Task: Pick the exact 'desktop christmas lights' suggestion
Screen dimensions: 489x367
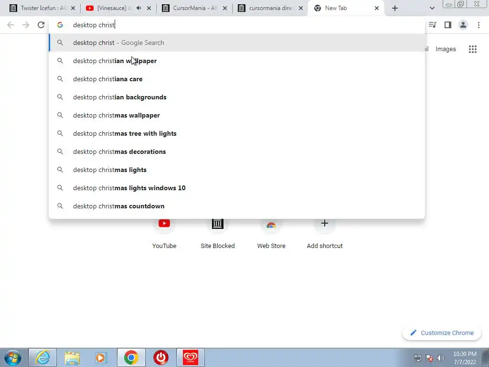Action: coord(237,170)
